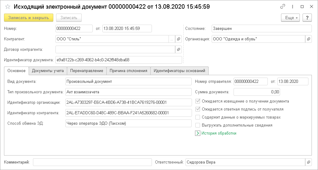Open the 'История обработки' link
The width and height of the screenshot is (318, 170).
(x=219, y=133)
